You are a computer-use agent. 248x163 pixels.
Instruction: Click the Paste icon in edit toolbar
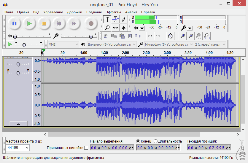click(x=122, y=36)
